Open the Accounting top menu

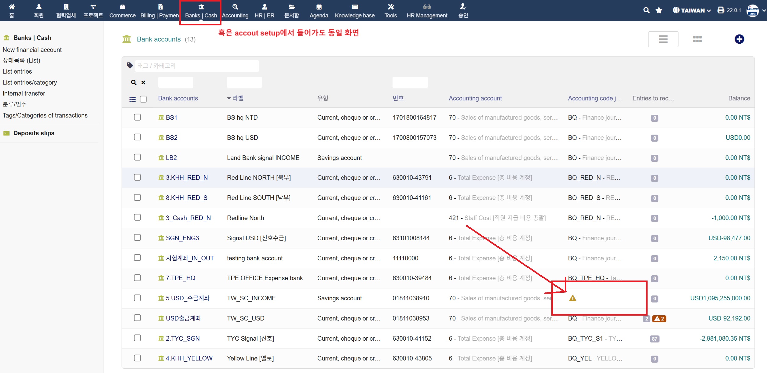click(235, 11)
